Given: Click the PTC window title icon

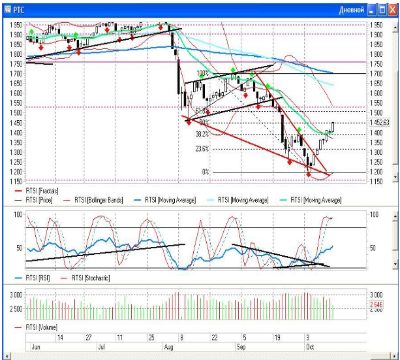Looking at the screenshot, I should 8,10.
